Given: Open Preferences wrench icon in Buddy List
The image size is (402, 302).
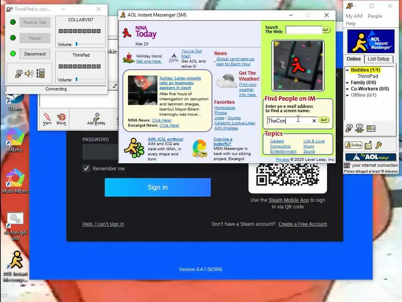Looking at the screenshot, I should click(x=379, y=145).
